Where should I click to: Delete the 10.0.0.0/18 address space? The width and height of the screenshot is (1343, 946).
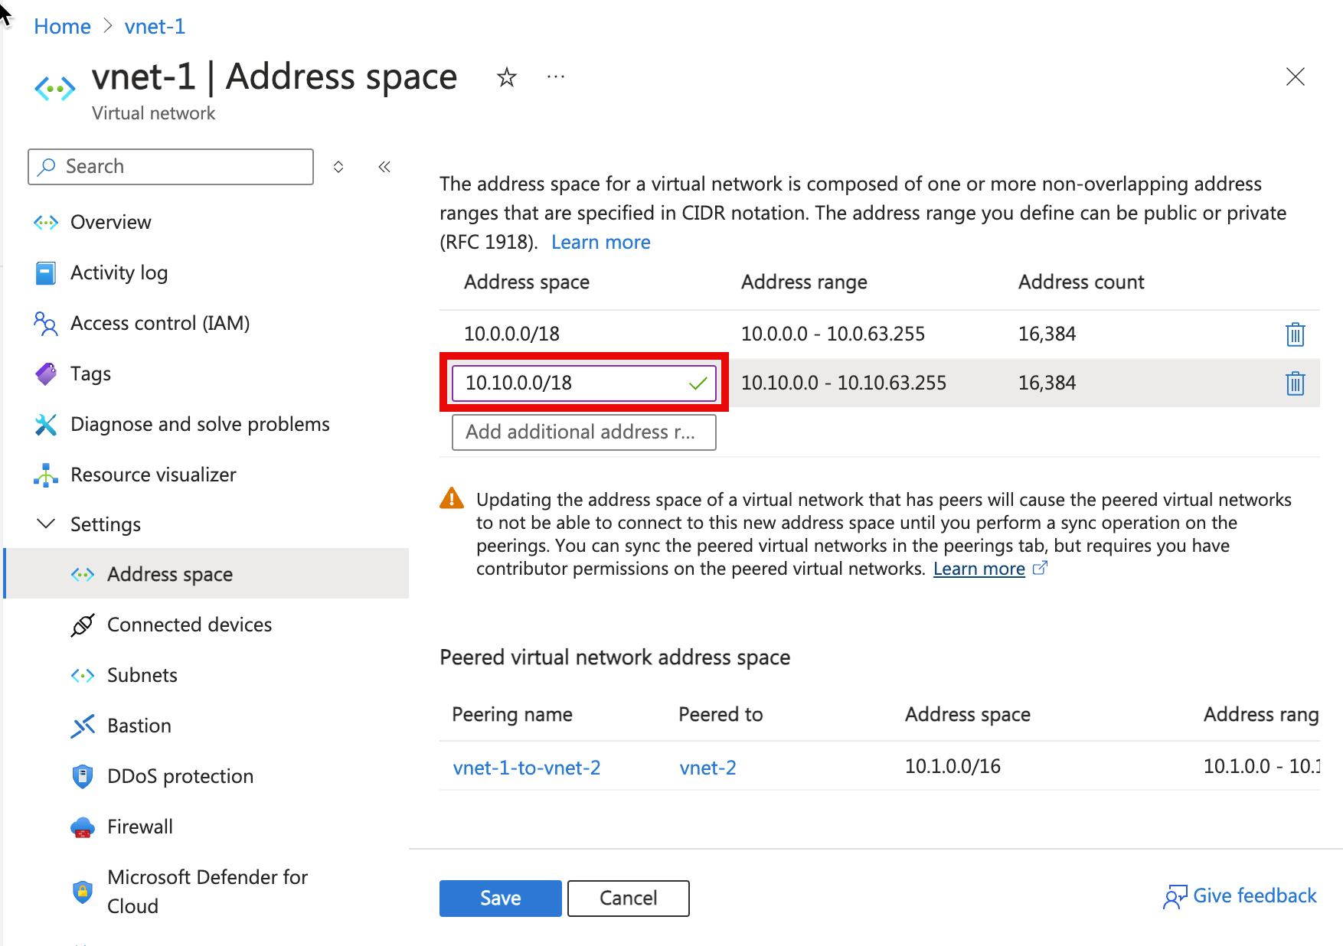coord(1295,334)
